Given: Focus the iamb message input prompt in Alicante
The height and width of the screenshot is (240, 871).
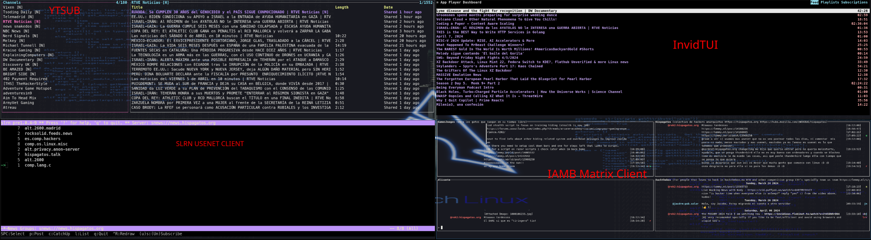Looking at the screenshot, I should [442, 228].
